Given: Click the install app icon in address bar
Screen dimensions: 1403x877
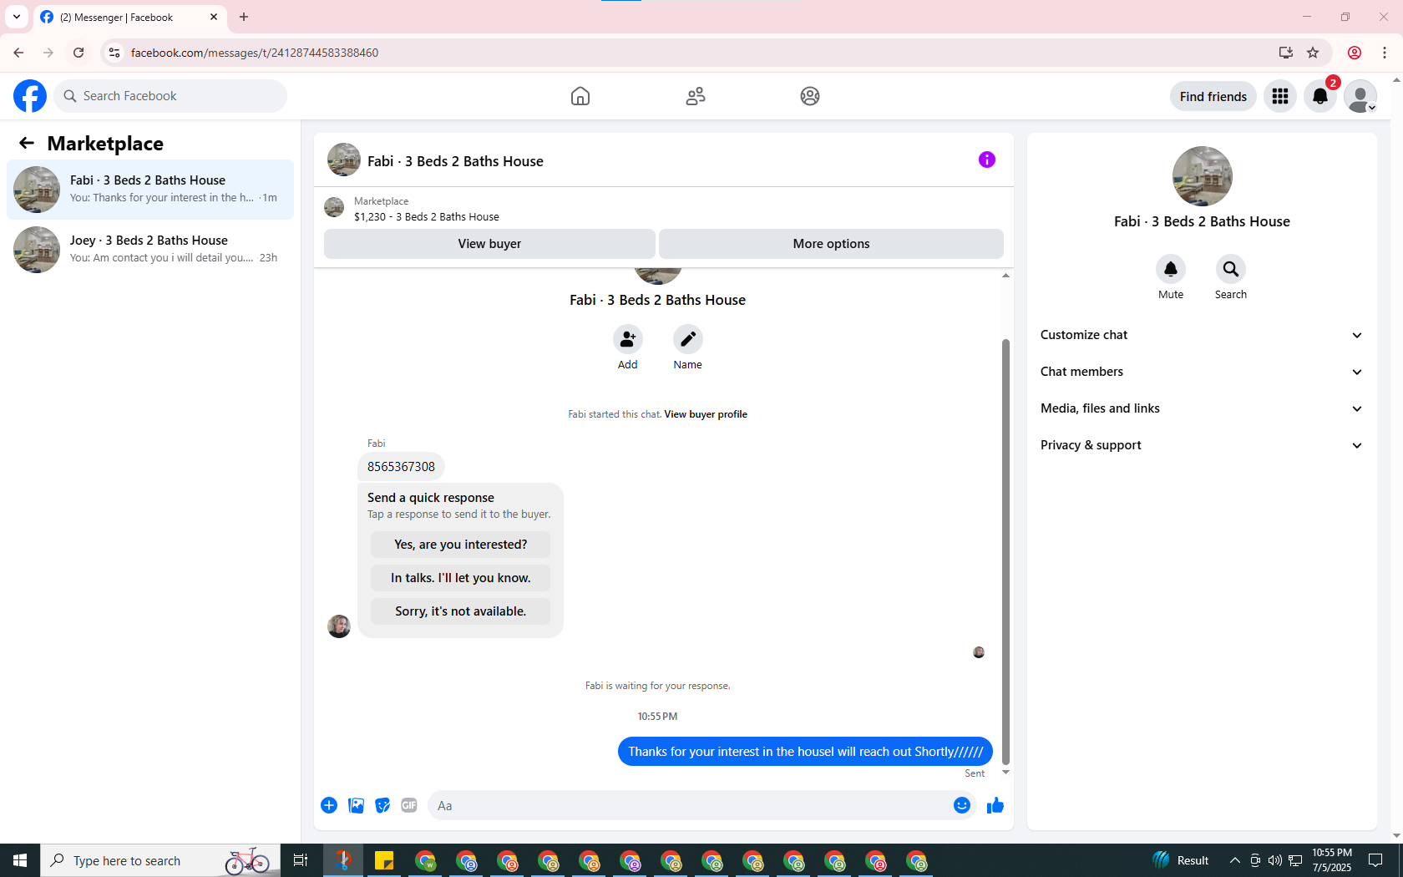Looking at the screenshot, I should (1286, 53).
